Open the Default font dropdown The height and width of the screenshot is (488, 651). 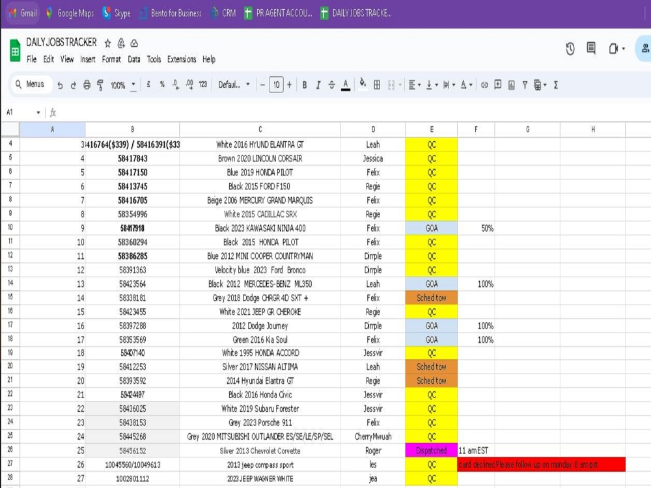[234, 85]
